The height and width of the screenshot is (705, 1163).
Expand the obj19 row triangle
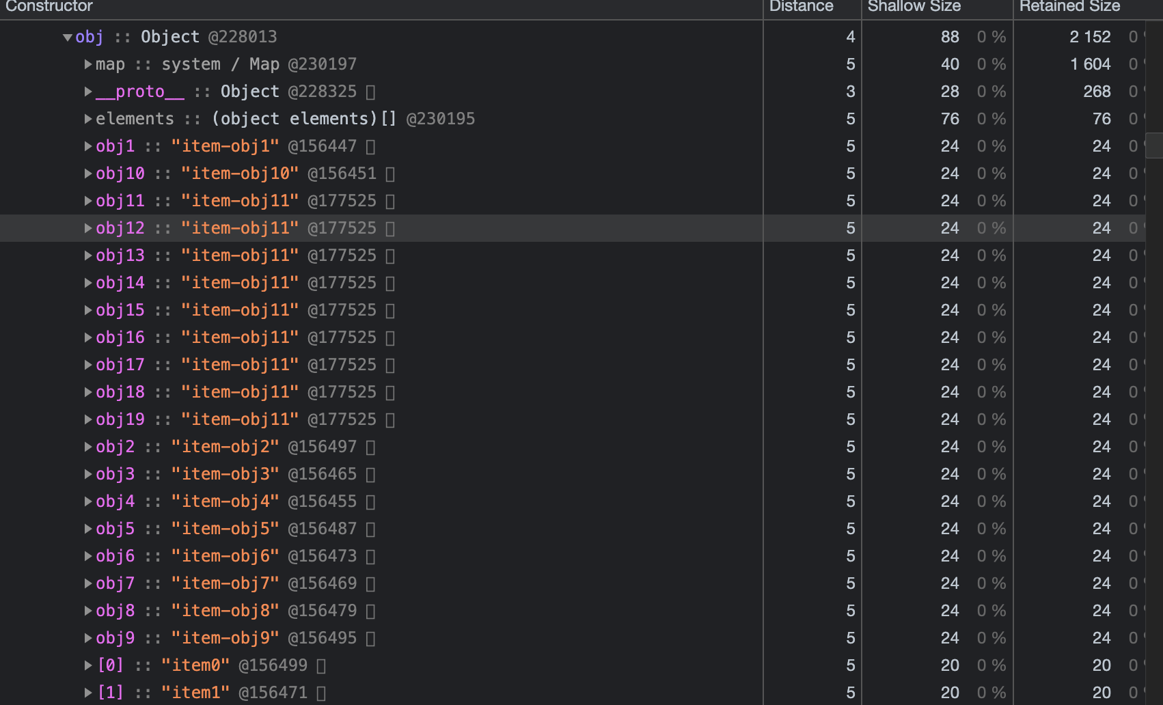pos(88,419)
